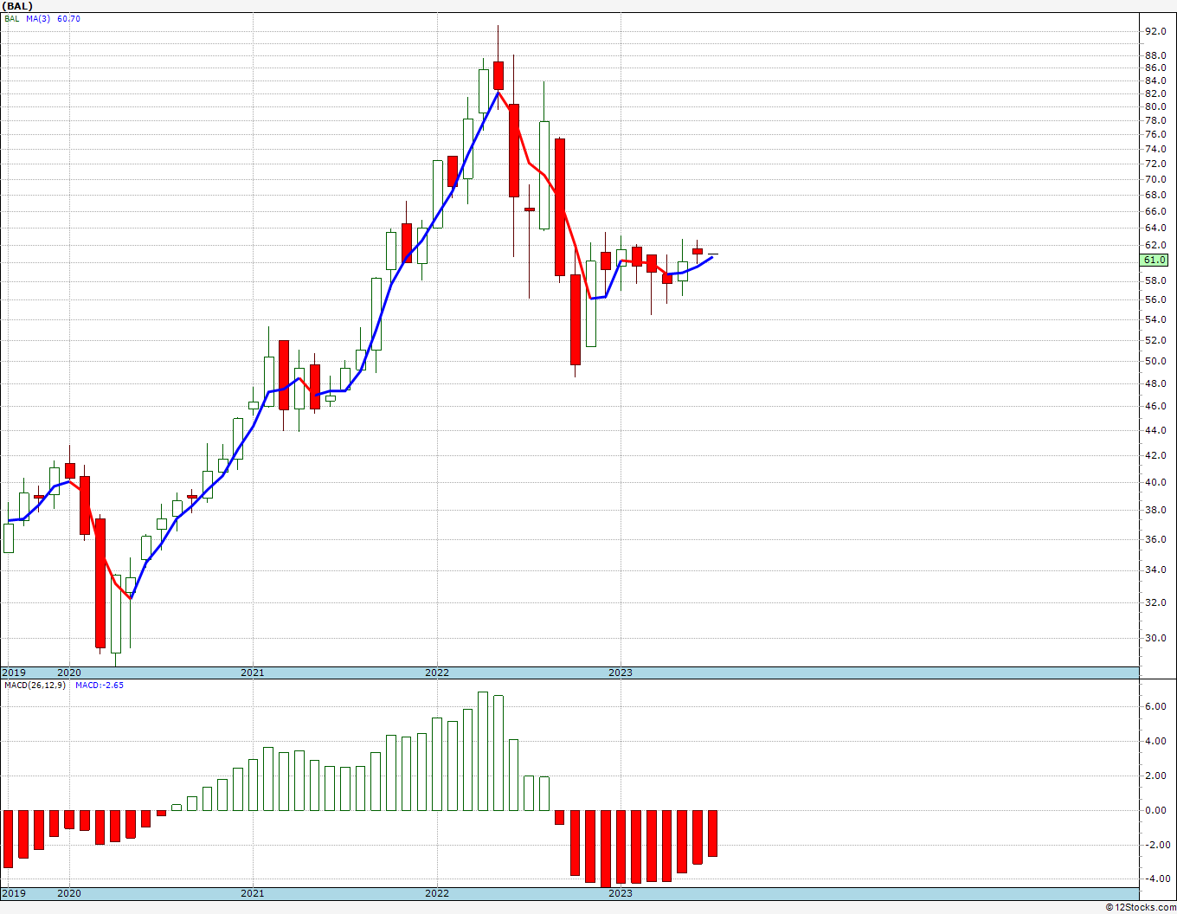The height and width of the screenshot is (914, 1177).
Task: Click the 50.0 price axis label
Action: pyautogui.click(x=1155, y=361)
